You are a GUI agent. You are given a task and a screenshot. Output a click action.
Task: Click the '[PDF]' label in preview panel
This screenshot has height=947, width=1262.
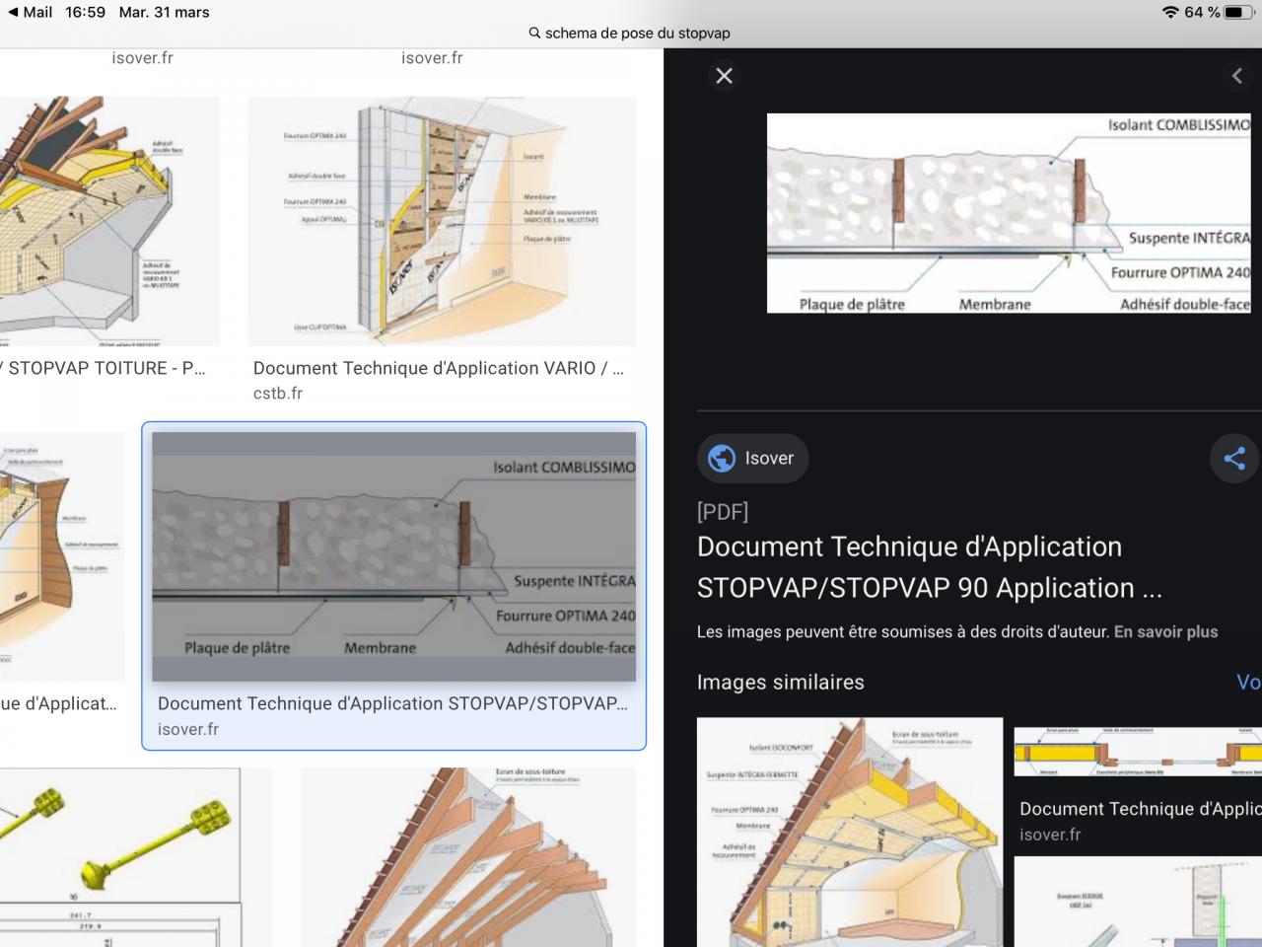tap(723, 512)
